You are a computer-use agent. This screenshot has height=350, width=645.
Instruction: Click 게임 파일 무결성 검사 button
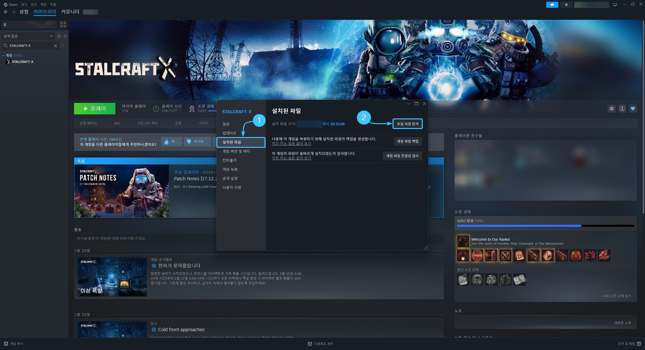[402, 156]
